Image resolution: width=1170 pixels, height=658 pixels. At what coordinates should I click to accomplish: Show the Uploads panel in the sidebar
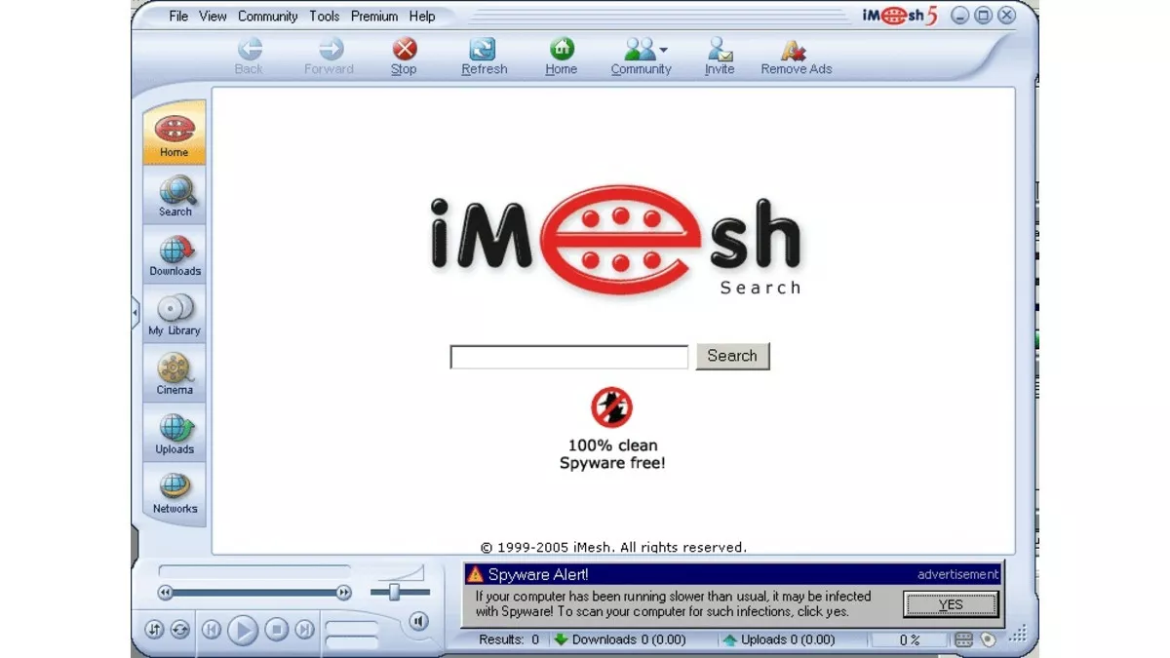coord(175,434)
